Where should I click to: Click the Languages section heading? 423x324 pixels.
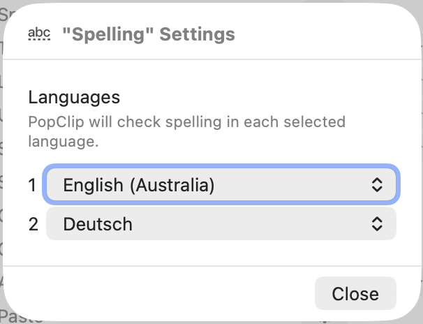click(x=75, y=97)
